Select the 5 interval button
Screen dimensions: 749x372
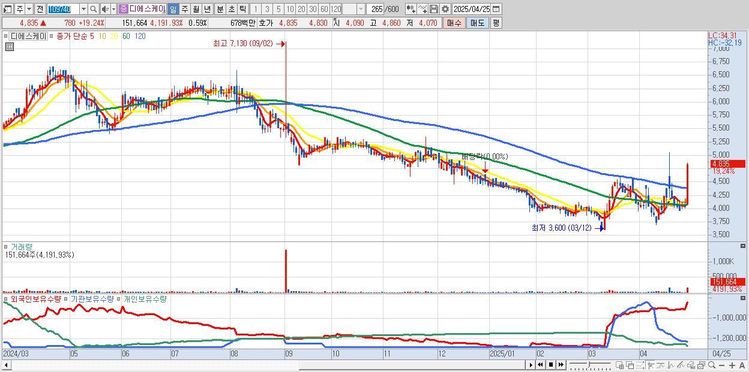coord(278,9)
